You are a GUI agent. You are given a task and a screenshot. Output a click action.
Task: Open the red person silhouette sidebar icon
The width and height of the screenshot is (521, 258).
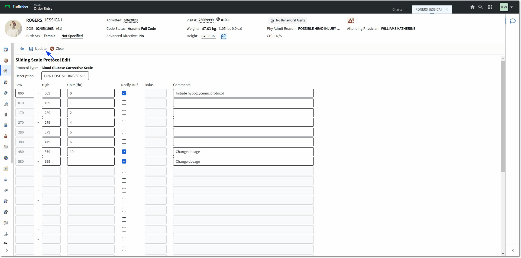click(6, 136)
